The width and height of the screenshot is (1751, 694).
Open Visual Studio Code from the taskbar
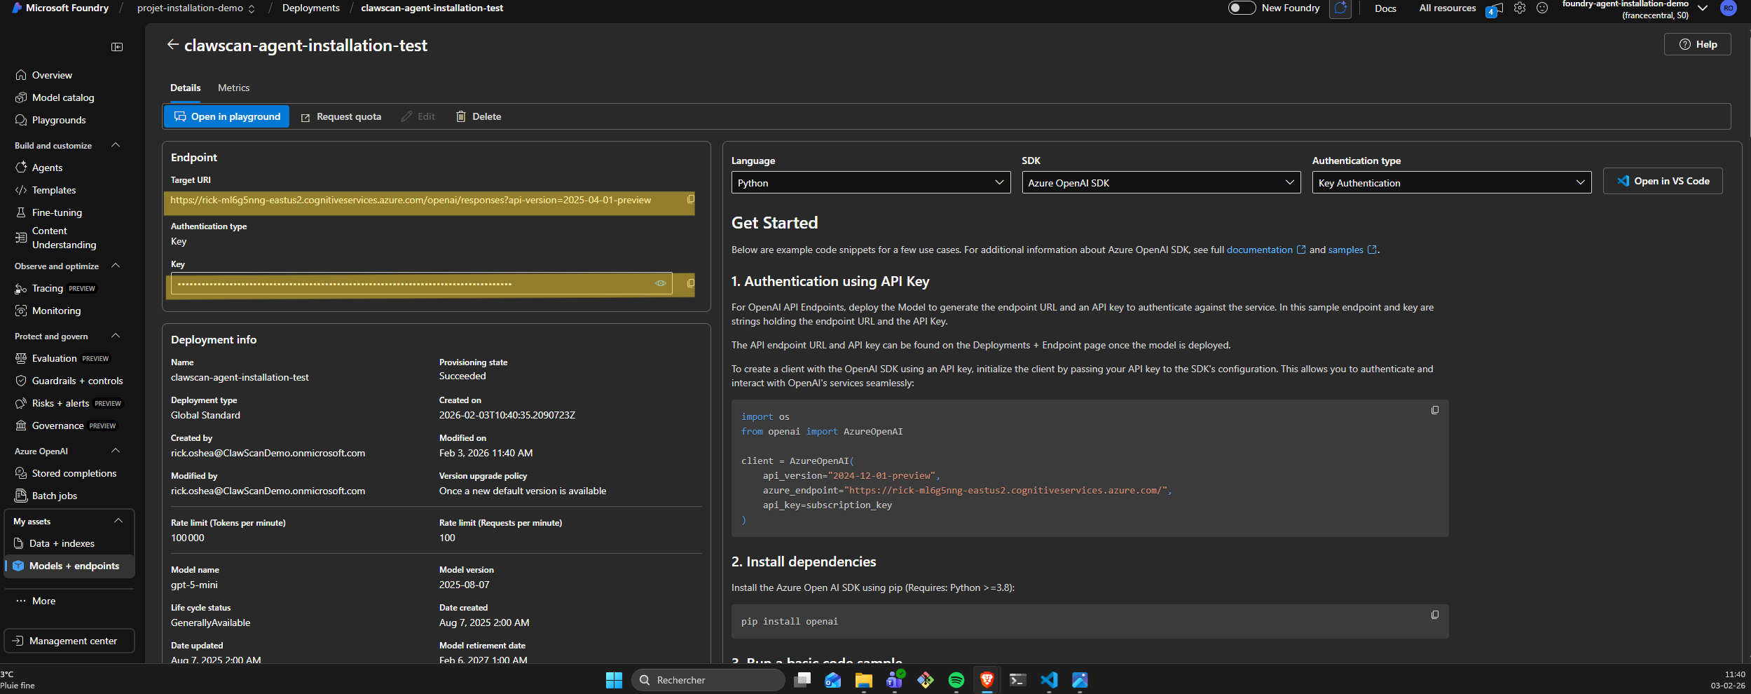click(1048, 680)
